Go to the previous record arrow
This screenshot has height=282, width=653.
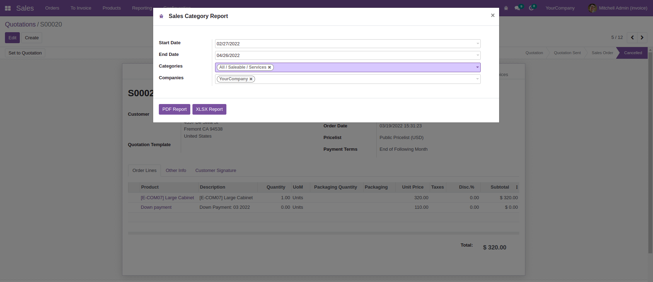tap(632, 38)
